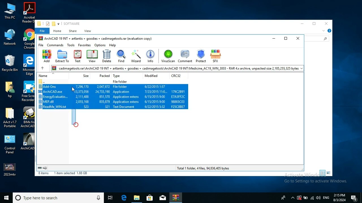This screenshot has height=203, width=362.
Task: Sort files by Packed column
Action: click(100, 76)
